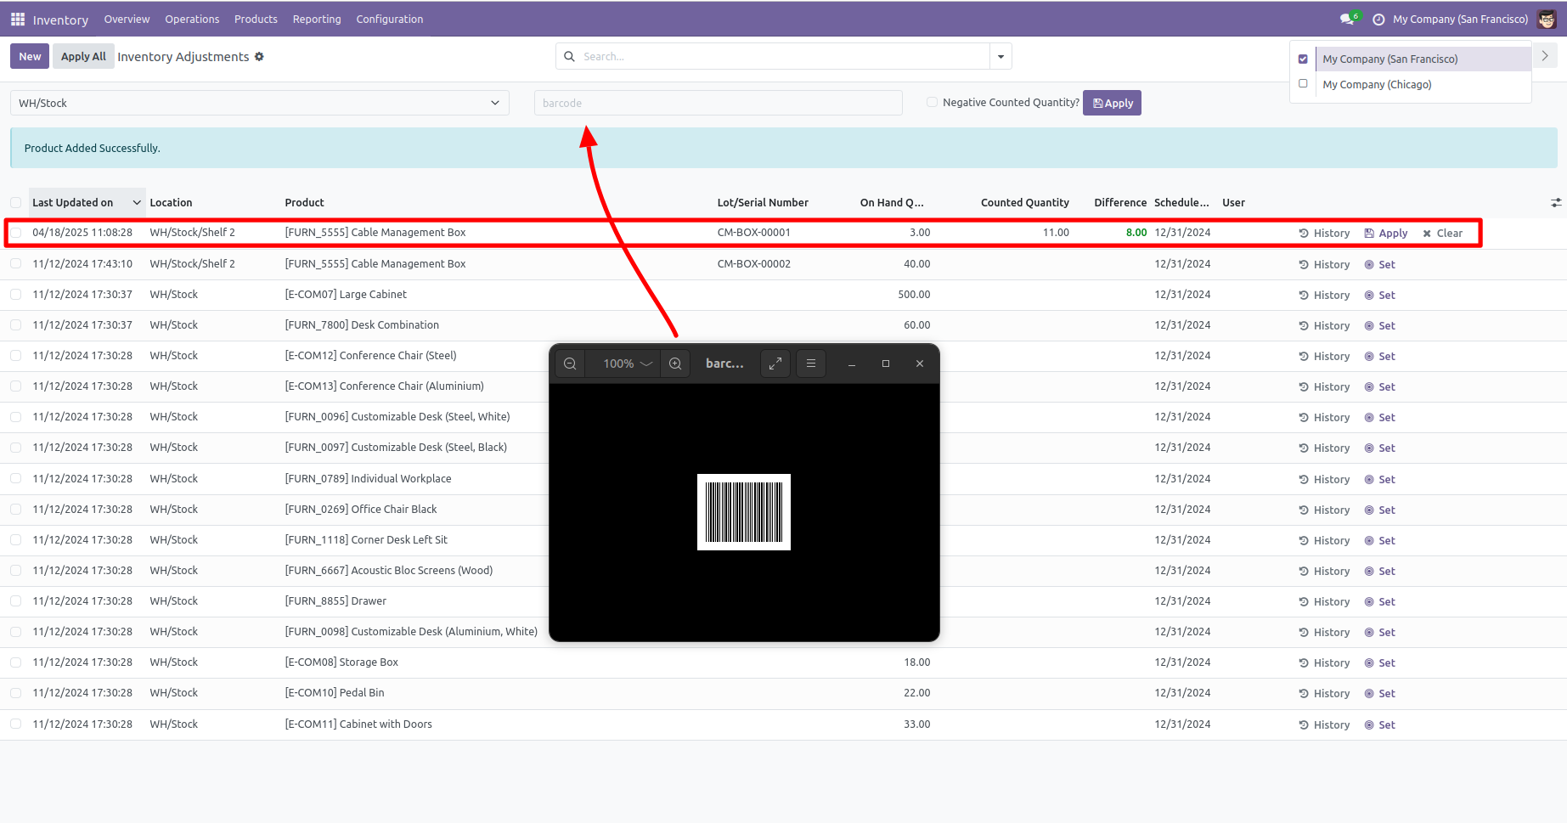Enable Negative Counted Quantity checkbox

point(933,102)
